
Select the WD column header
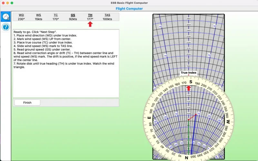(21, 15)
